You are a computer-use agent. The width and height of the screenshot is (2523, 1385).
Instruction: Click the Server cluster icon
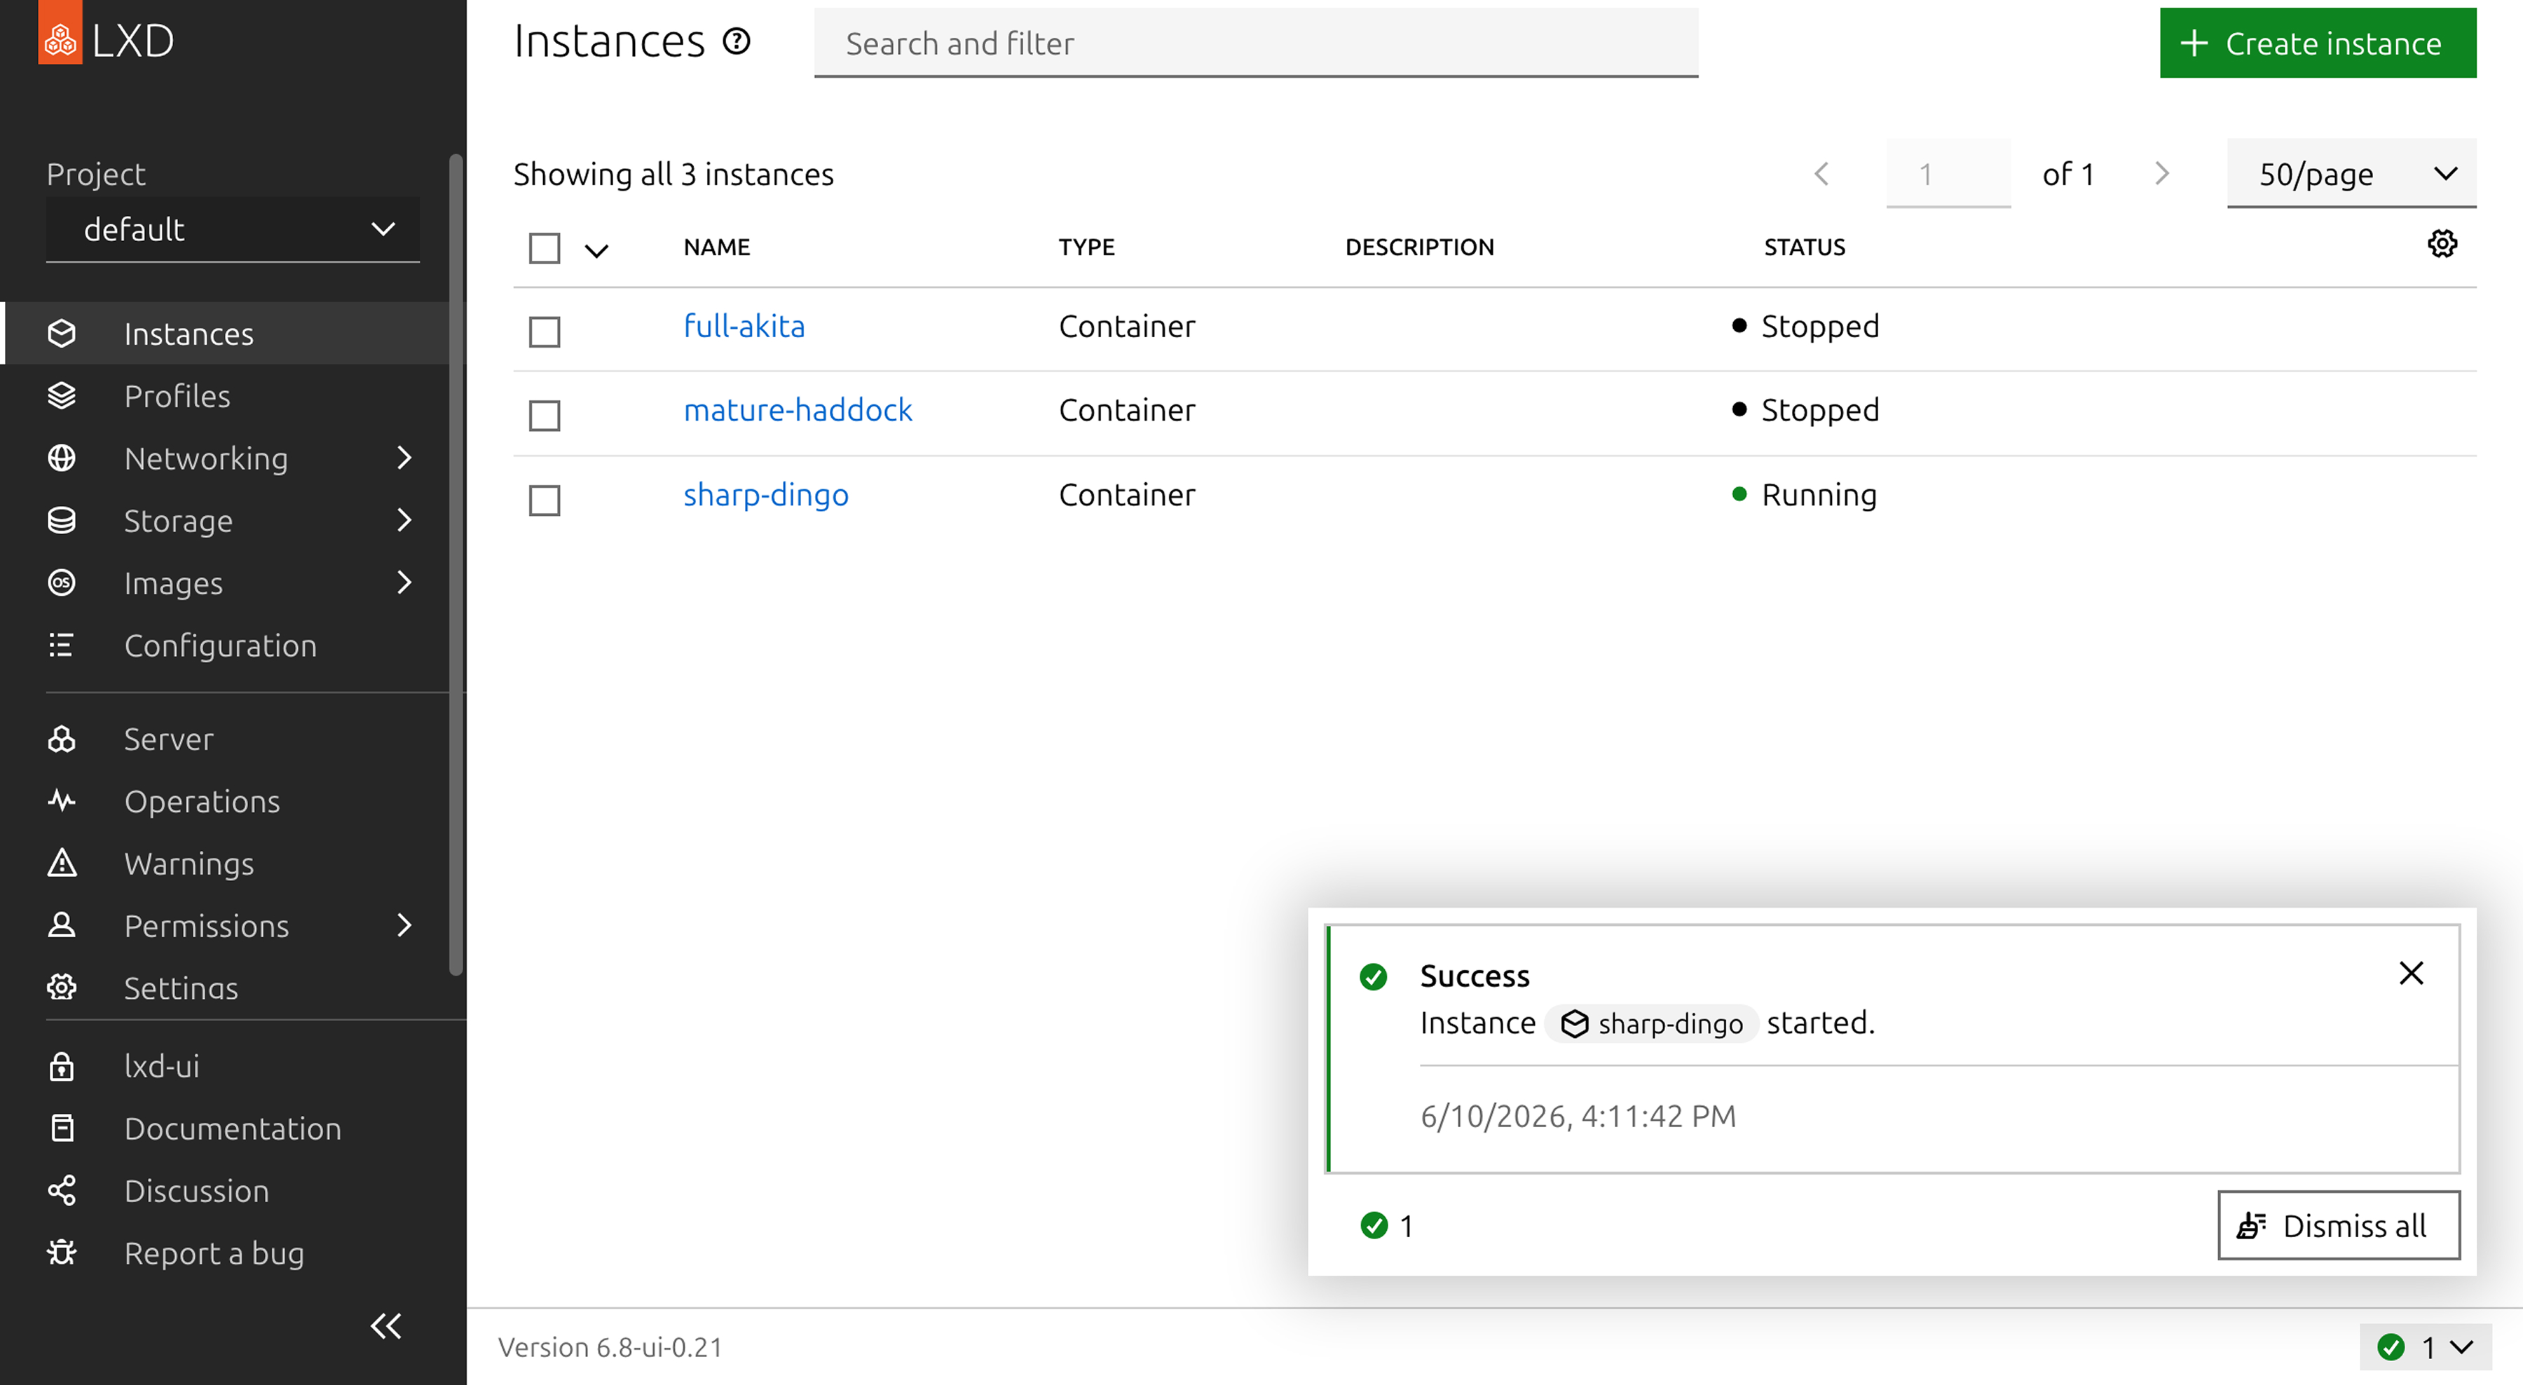click(62, 739)
